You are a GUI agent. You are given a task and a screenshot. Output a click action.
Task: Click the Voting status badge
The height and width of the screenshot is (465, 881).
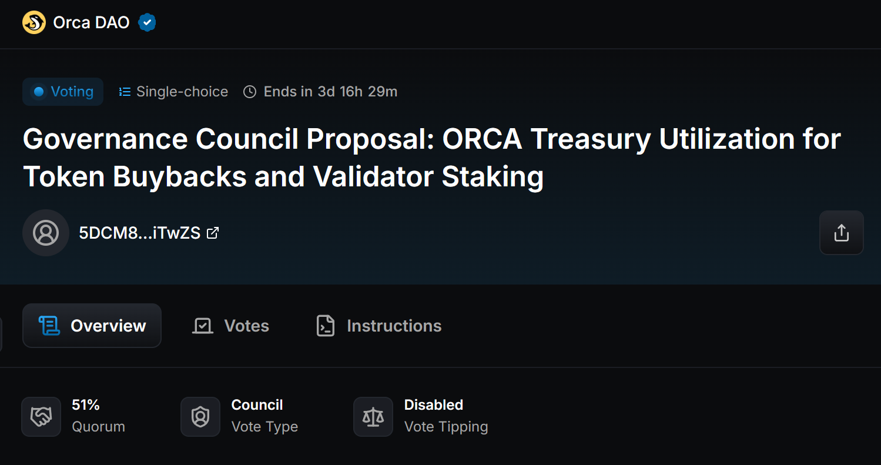(x=63, y=92)
